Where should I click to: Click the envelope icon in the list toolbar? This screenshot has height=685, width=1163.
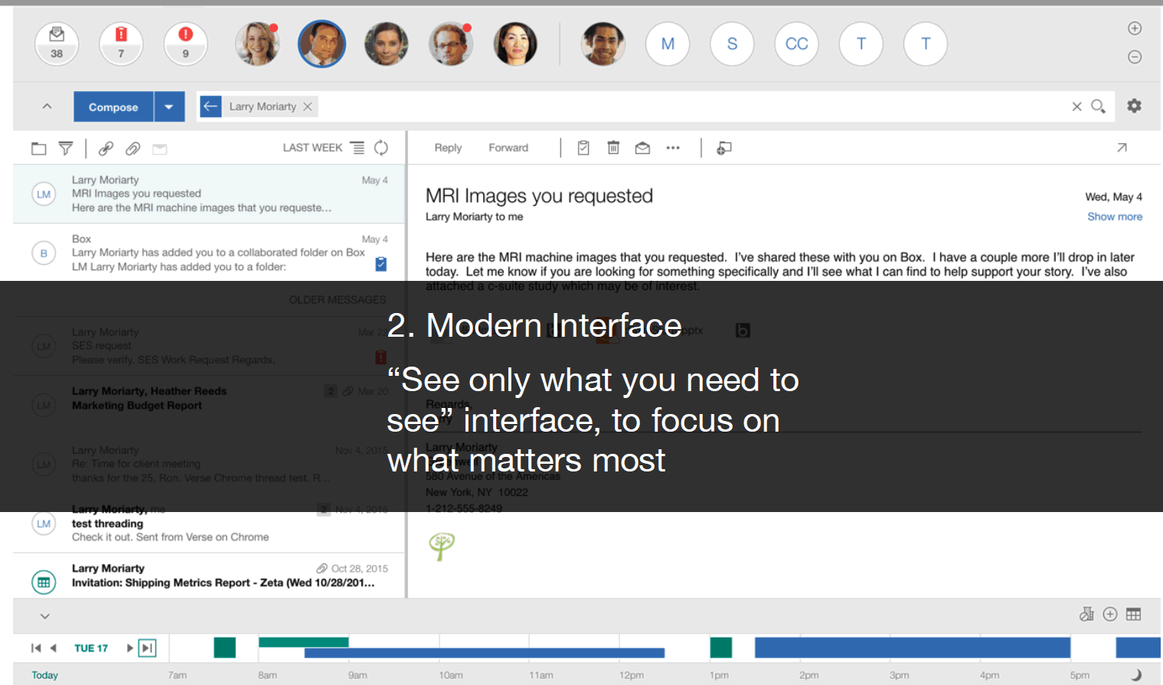point(159,149)
